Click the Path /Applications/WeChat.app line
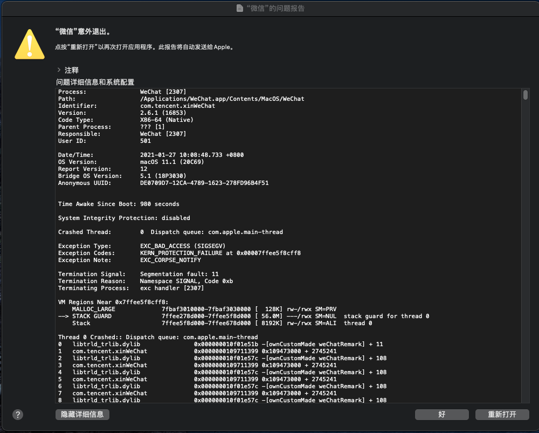Image resolution: width=539 pixels, height=433 pixels. 181,99
